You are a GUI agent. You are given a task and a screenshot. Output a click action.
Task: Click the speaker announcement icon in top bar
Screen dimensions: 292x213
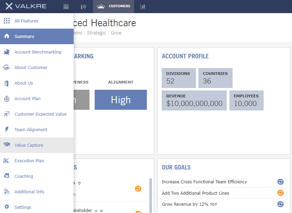tap(83, 6)
